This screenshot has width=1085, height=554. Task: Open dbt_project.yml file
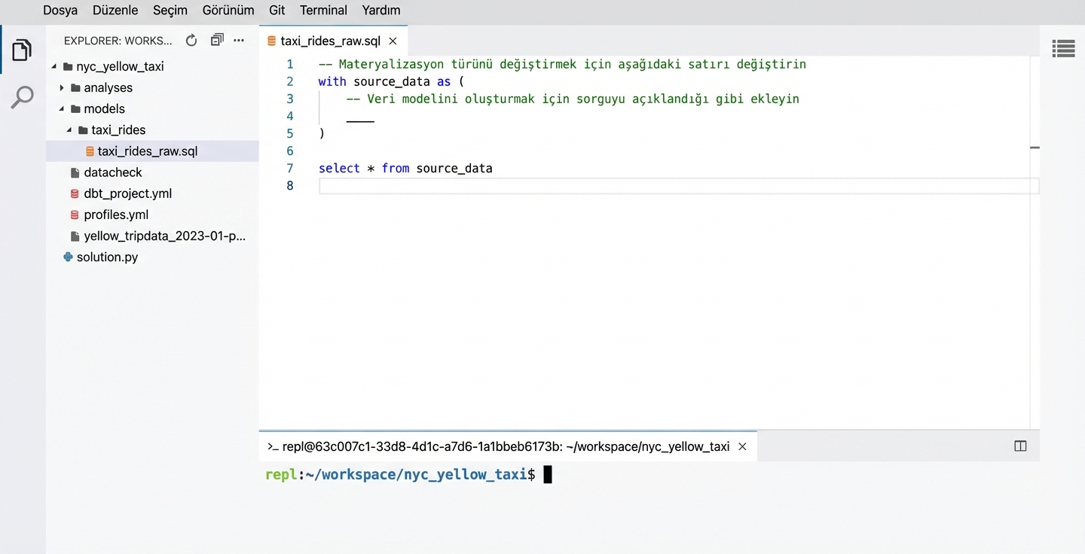127,193
